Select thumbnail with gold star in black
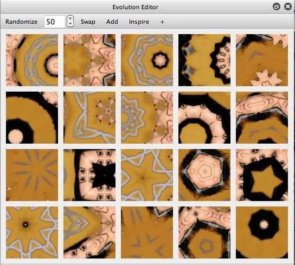This screenshot has width=295, height=265. 262,175
